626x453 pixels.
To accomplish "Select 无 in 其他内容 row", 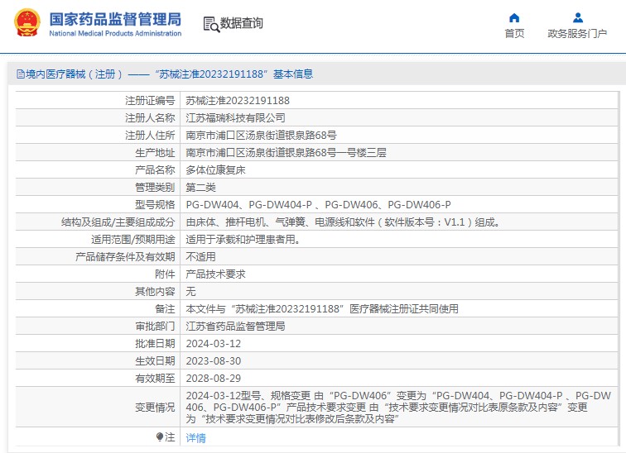I will pos(190,291).
